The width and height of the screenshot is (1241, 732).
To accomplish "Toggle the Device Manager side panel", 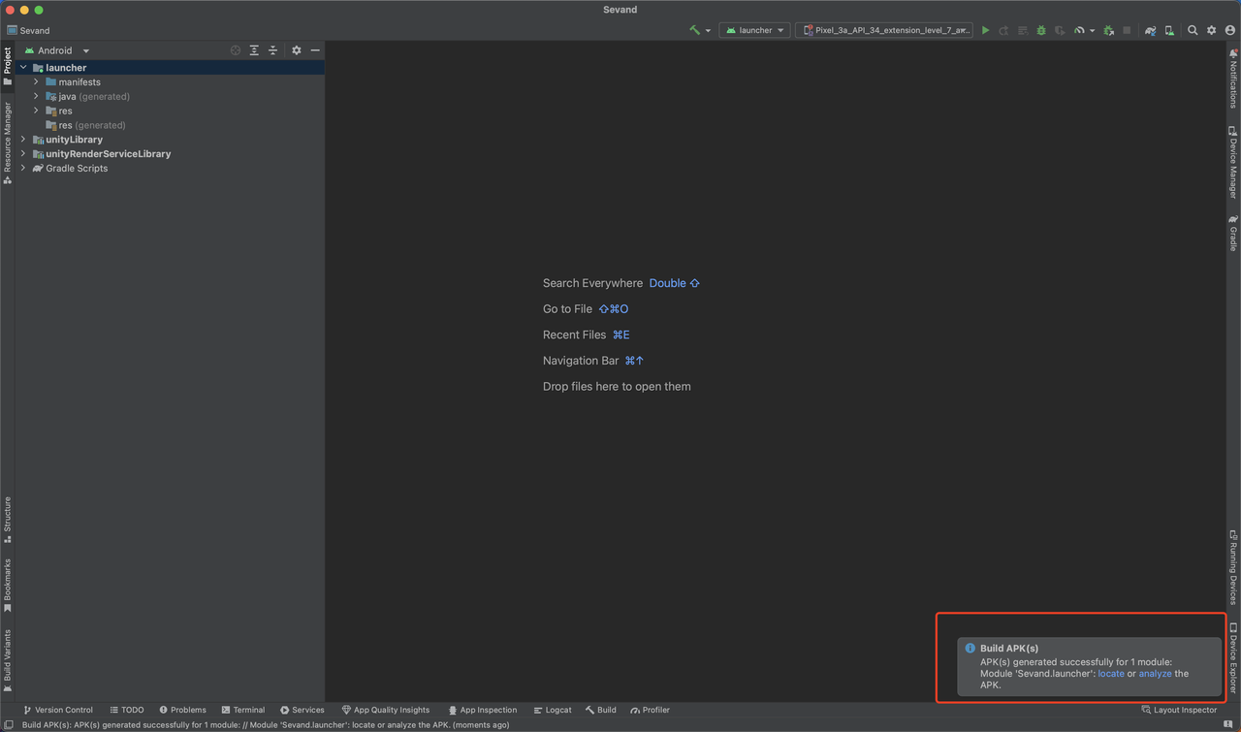I will pyautogui.click(x=1232, y=163).
